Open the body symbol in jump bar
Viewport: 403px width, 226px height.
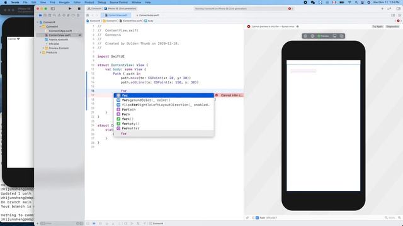tap(149, 21)
